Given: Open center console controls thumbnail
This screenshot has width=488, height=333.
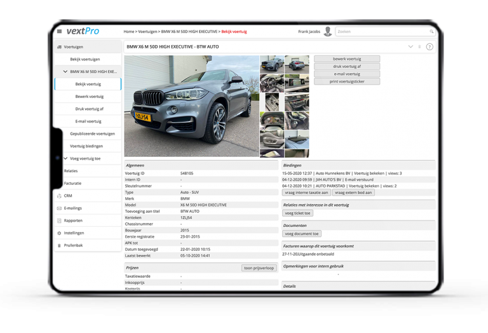Looking at the screenshot, I should [297, 102].
